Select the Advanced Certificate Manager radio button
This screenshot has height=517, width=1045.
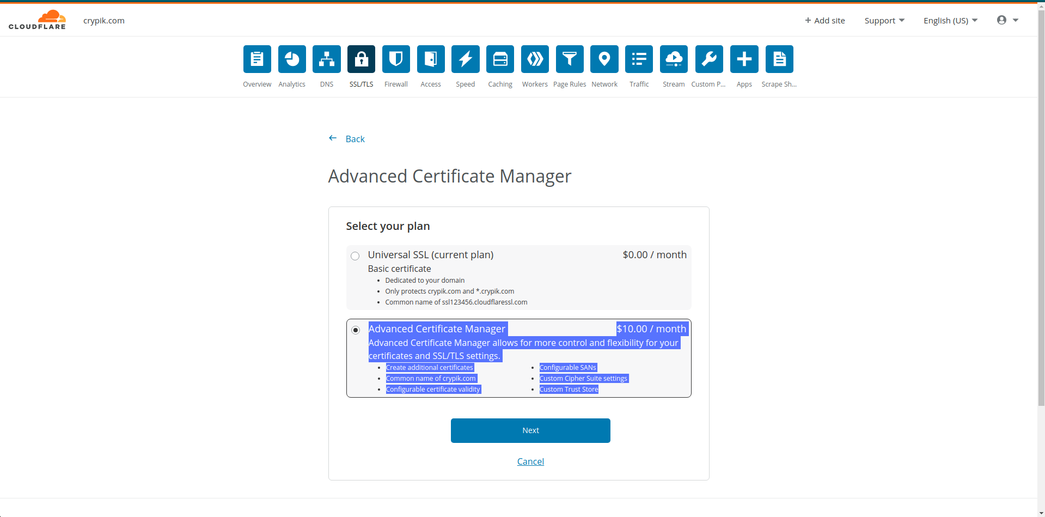click(x=356, y=330)
